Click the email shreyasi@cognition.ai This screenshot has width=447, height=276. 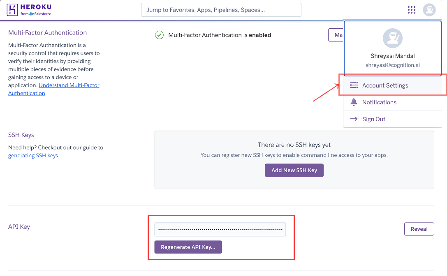[393, 65]
